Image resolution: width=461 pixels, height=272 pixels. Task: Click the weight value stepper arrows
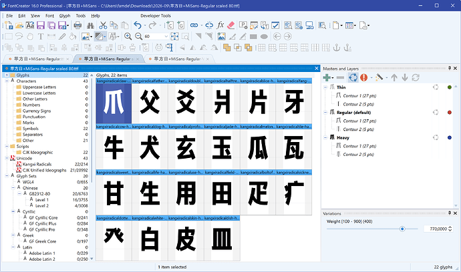tap(450, 229)
